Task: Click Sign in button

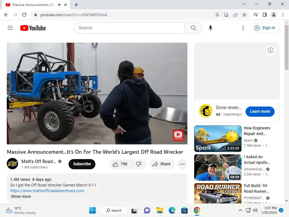Action: (265, 28)
